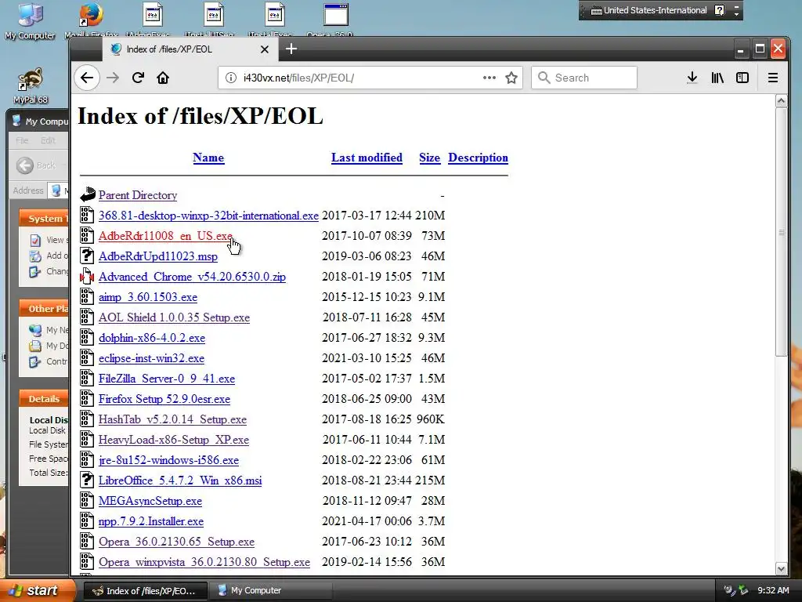
Task: Toggle the sidebar icon in toolbar
Action: 742,78
